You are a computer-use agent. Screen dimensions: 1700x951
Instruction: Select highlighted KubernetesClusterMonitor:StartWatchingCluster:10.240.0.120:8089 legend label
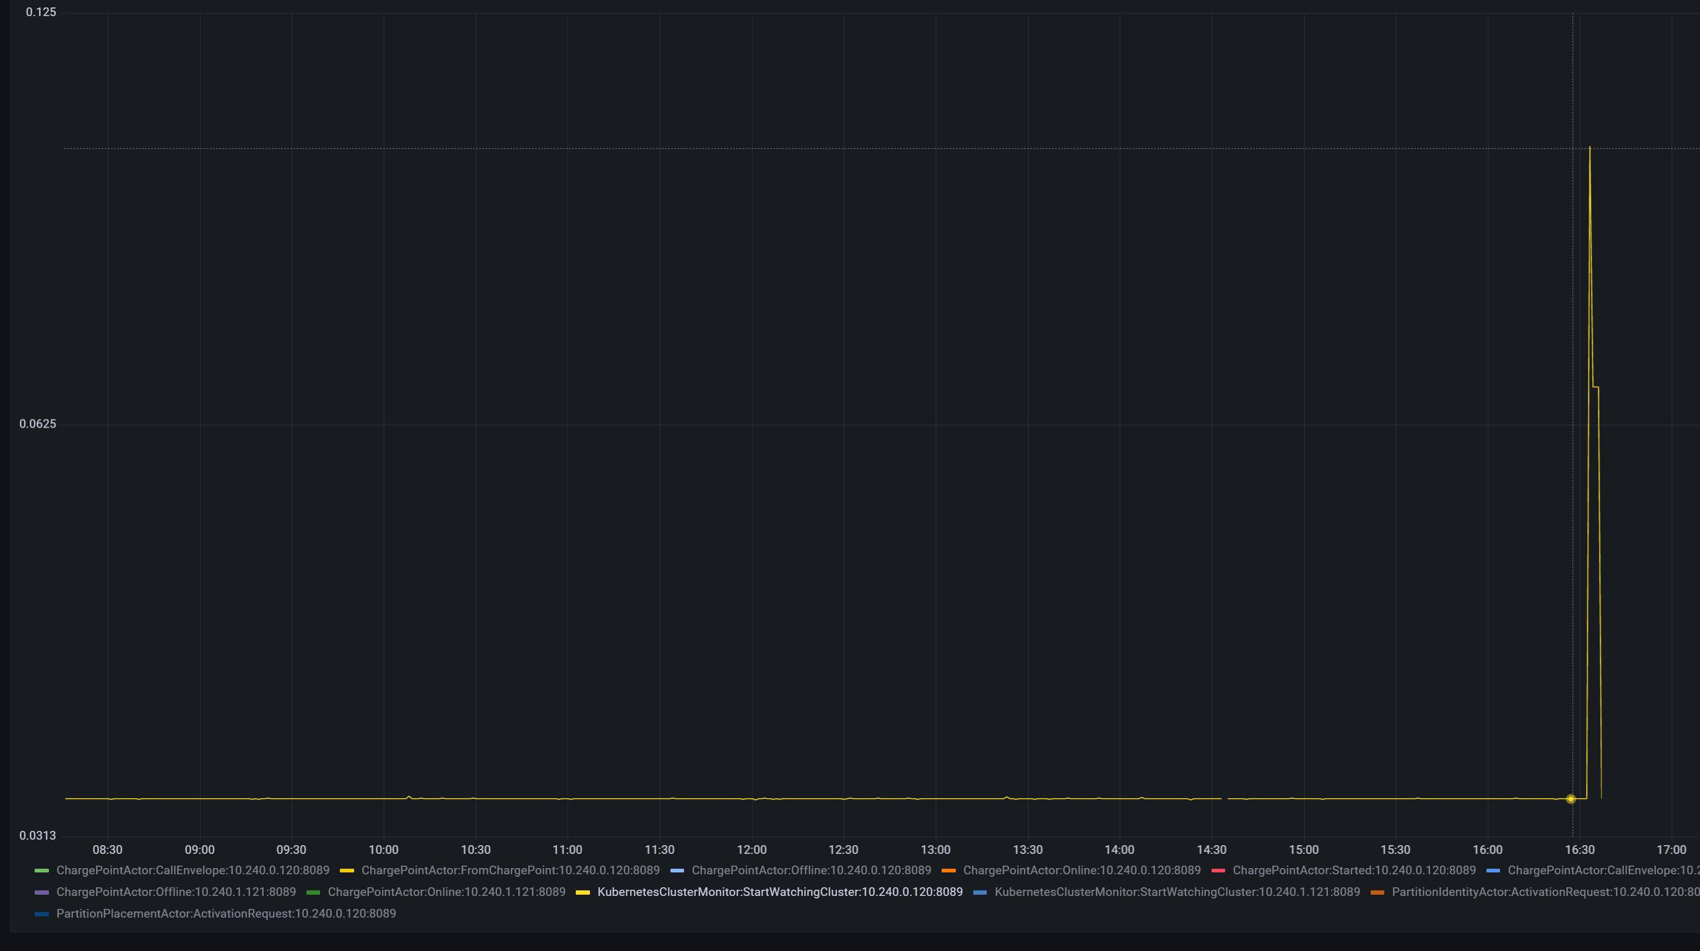pos(780,892)
